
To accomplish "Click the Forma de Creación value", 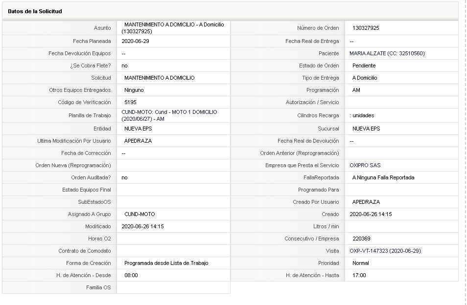I will [x=166, y=263].
